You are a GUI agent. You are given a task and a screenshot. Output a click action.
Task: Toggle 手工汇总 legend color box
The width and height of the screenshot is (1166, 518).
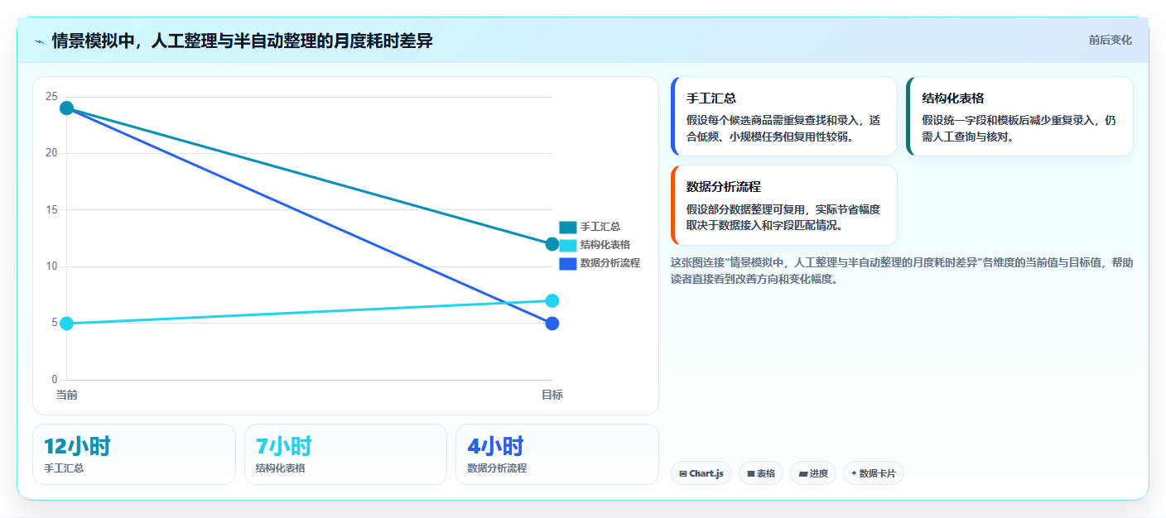coord(567,227)
